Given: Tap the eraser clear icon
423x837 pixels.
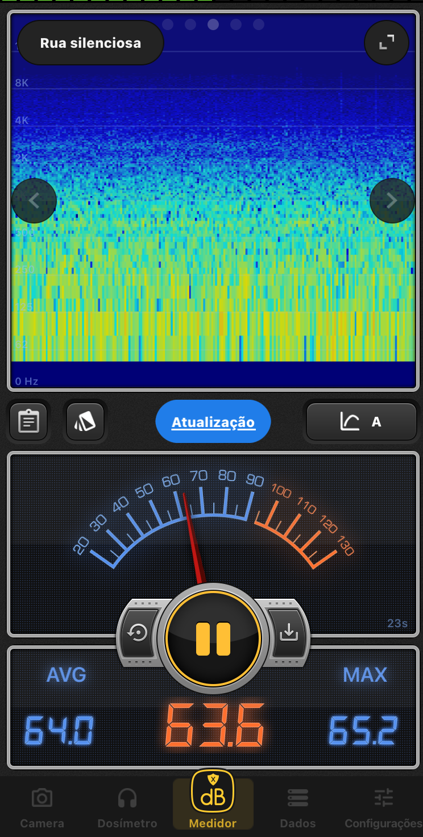Looking at the screenshot, I should click(85, 421).
